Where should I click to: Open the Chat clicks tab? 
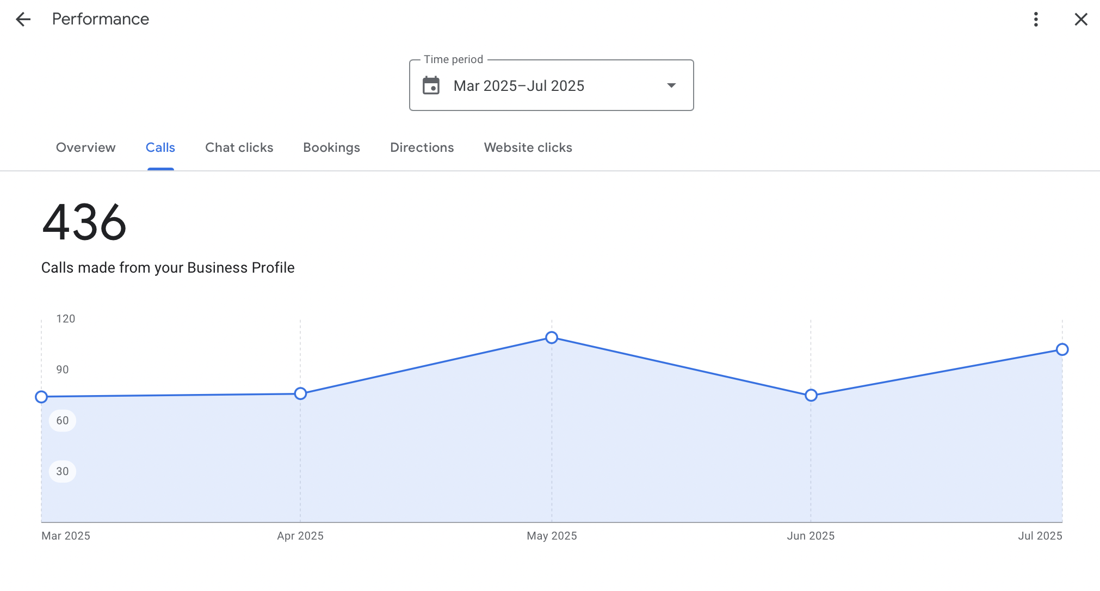(239, 147)
